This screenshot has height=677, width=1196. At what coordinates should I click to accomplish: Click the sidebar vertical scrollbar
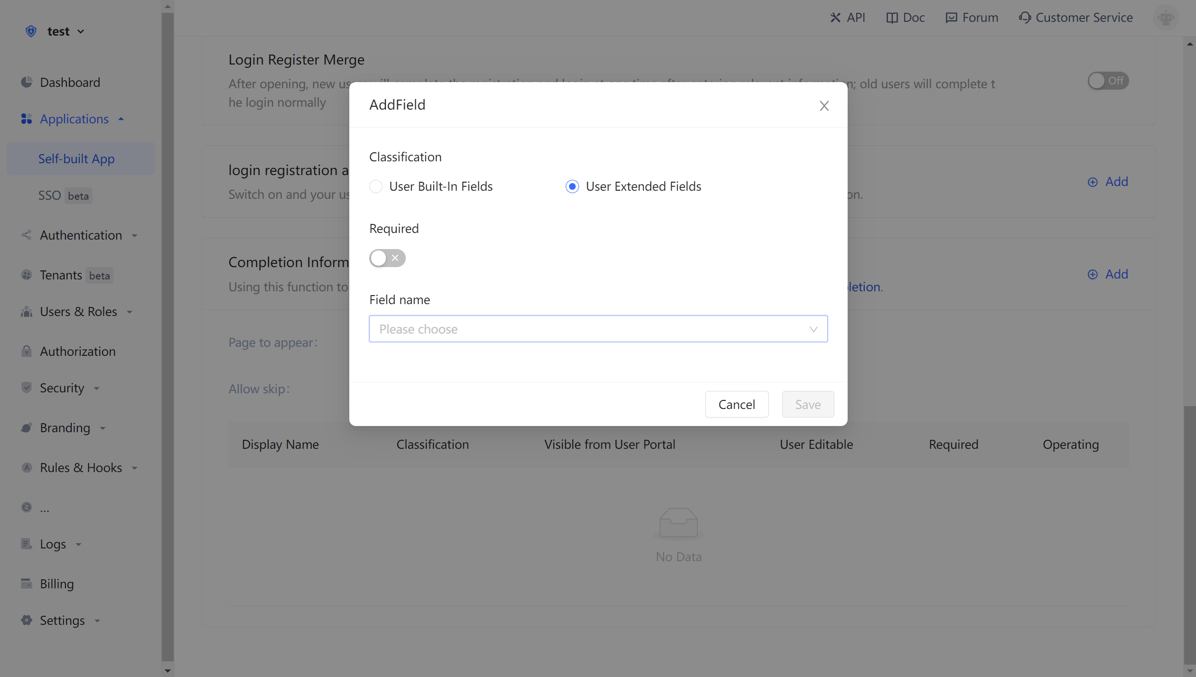[167, 332]
